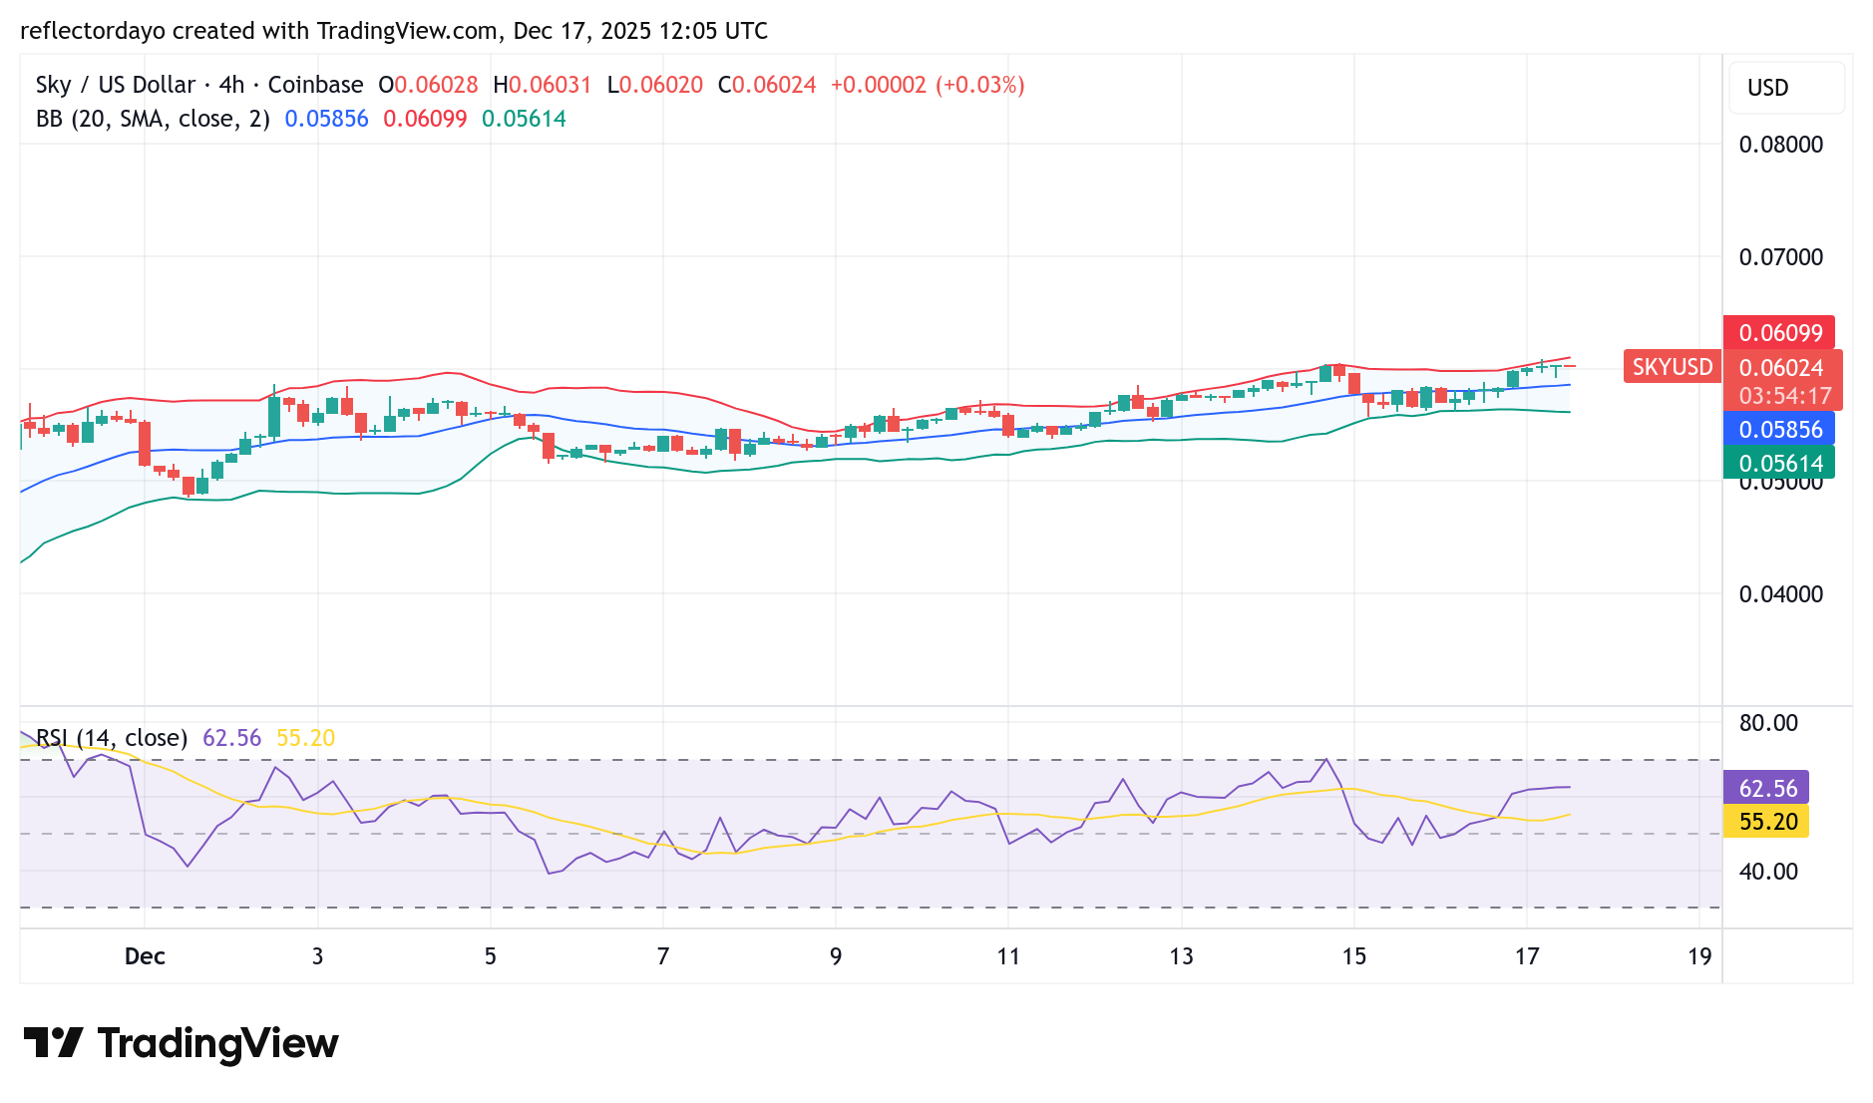Click the green 0.05614 BB legend value

(524, 119)
